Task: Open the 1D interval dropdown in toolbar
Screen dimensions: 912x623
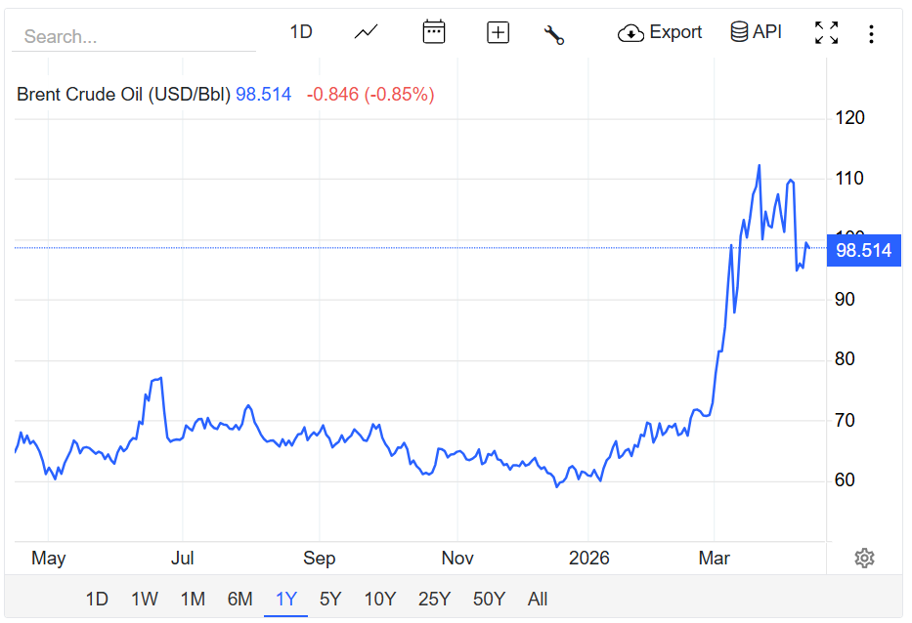Action: [301, 32]
